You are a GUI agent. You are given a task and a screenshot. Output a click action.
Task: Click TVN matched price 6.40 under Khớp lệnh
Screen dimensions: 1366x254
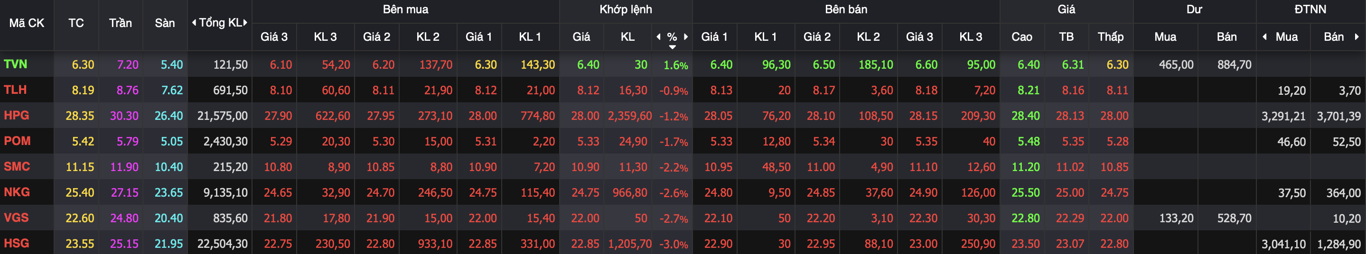tap(588, 64)
